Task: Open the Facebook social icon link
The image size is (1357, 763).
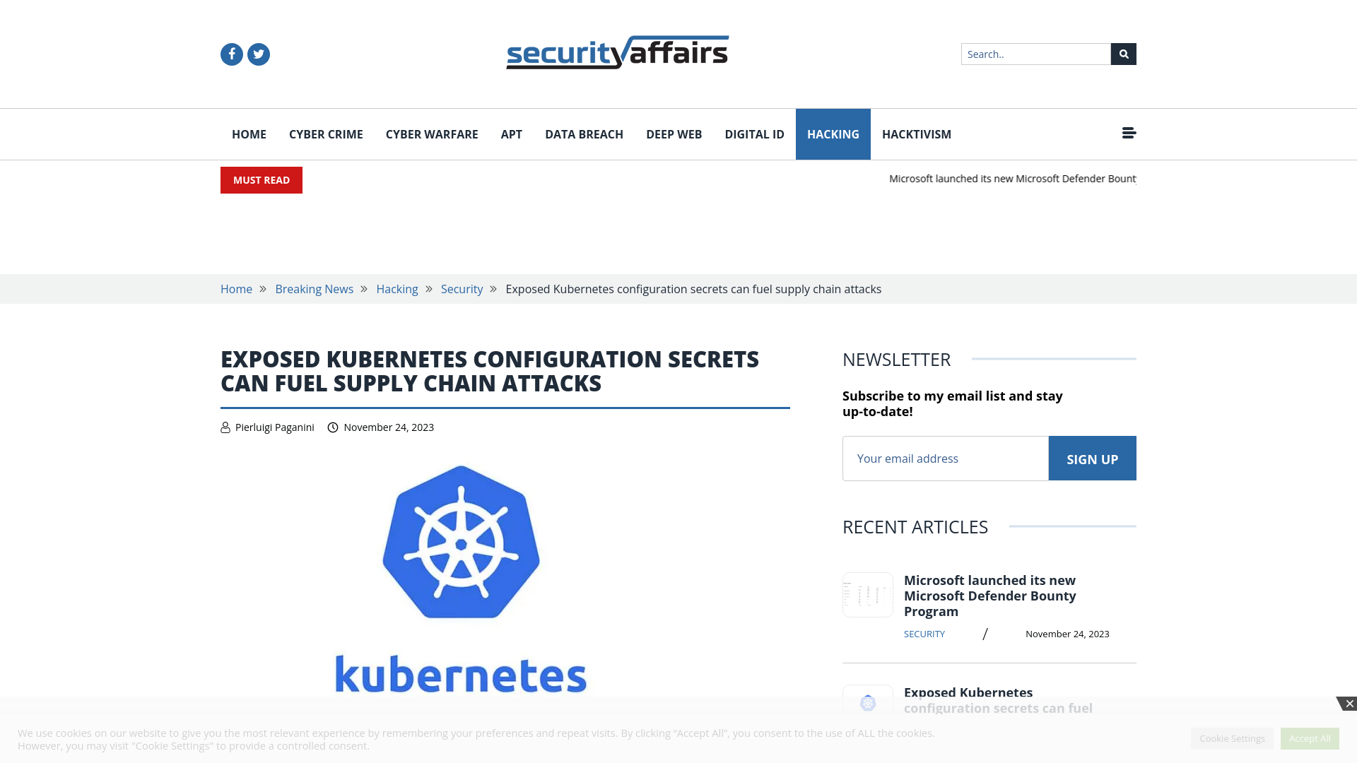Action: 231,54
